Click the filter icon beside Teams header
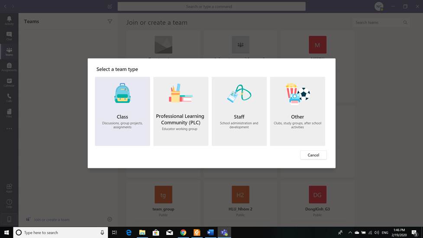The height and width of the screenshot is (238, 423). click(x=110, y=22)
